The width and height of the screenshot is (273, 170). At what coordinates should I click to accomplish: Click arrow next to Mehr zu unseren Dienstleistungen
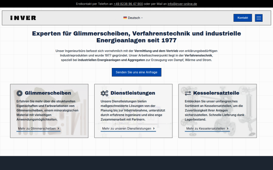pos(154,129)
